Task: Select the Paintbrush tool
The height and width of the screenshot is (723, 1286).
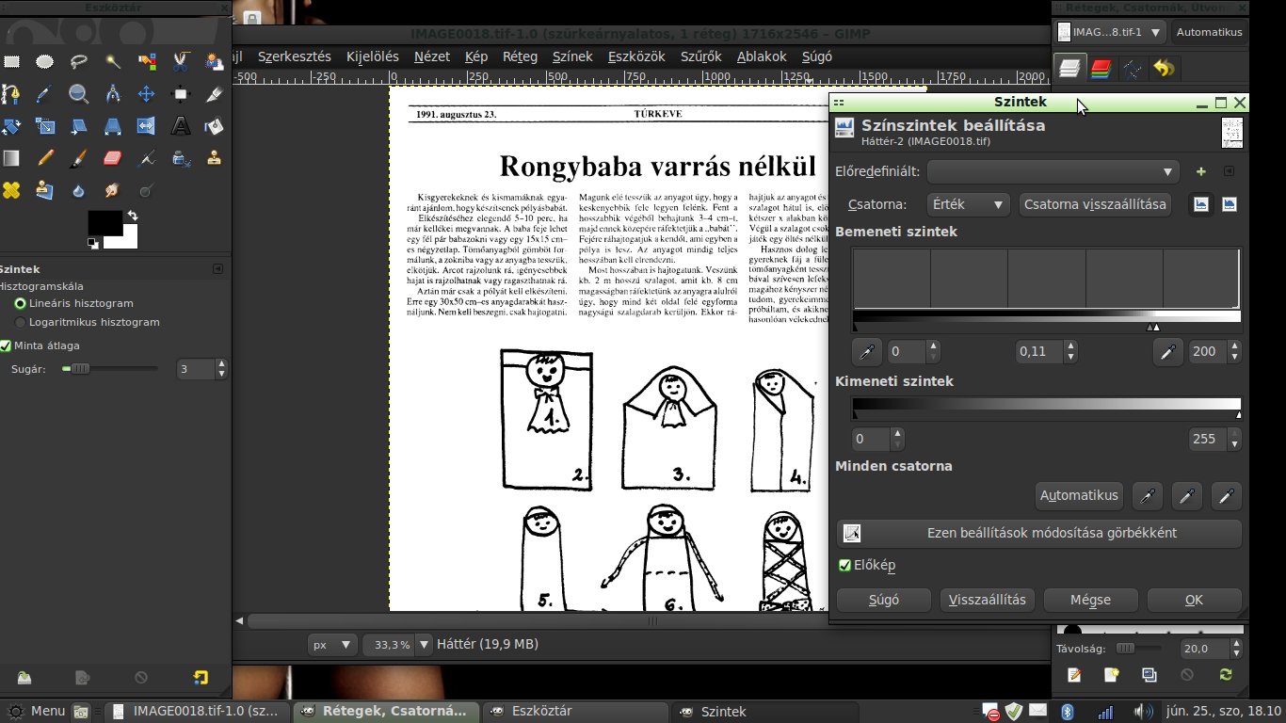Action: click(79, 158)
